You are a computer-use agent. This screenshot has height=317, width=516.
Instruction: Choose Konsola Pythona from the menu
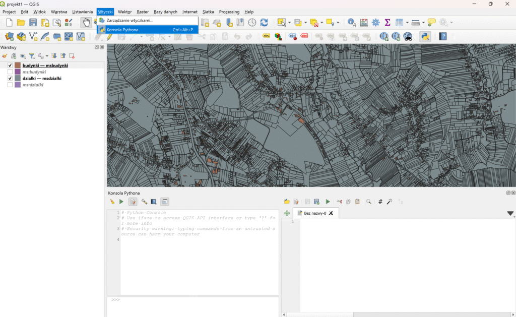click(122, 30)
